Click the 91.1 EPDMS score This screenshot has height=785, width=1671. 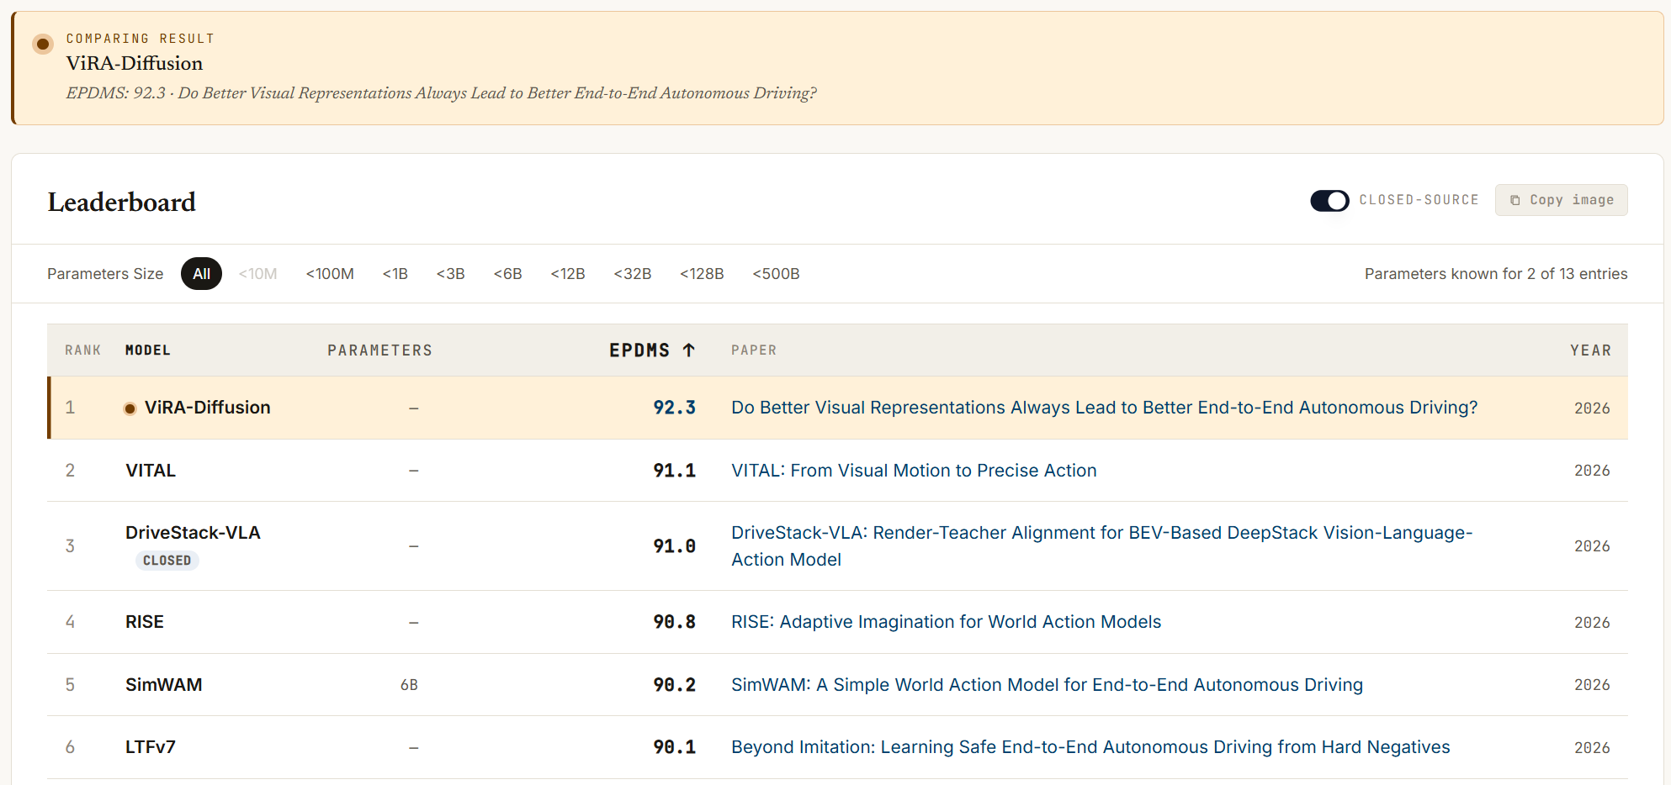(674, 471)
